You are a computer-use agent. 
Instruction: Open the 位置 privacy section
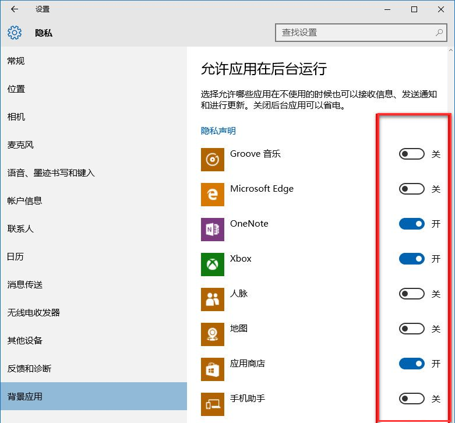pos(16,89)
